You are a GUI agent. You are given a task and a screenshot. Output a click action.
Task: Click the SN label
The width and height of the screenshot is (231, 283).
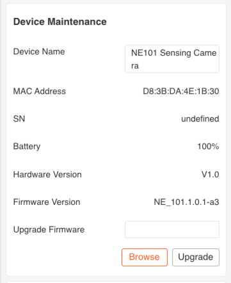tap(19, 118)
